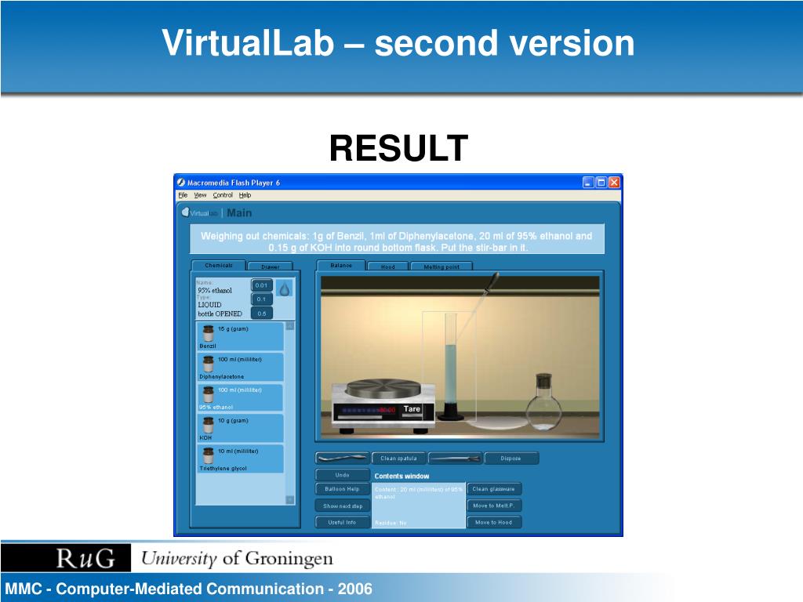This screenshot has width=803, height=602.
Task: Open the Control menu
Action: [223, 195]
